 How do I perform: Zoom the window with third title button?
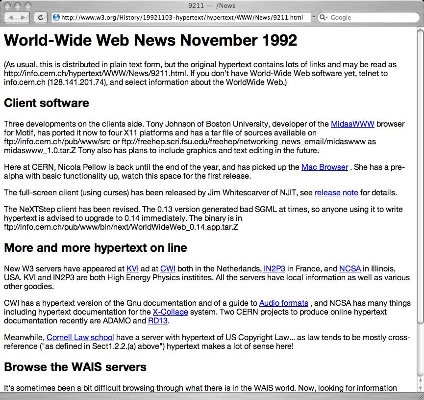click(x=27, y=6)
